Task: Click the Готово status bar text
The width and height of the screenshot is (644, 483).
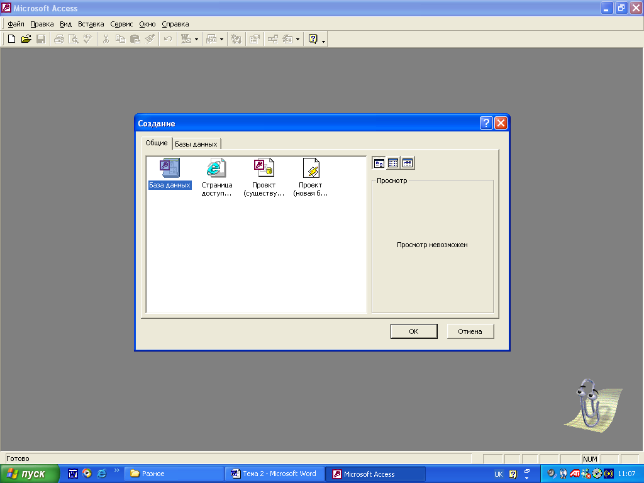Action: point(18,458)
